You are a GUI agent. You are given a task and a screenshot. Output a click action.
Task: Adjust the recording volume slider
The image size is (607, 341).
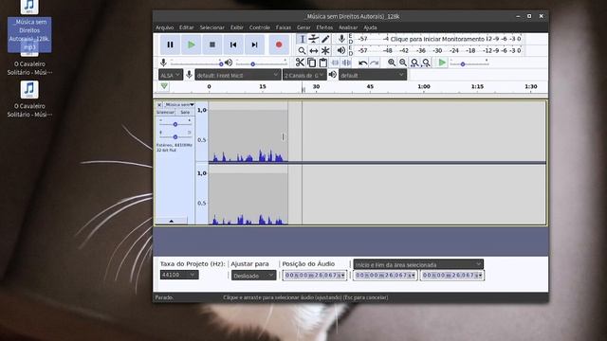196,63
